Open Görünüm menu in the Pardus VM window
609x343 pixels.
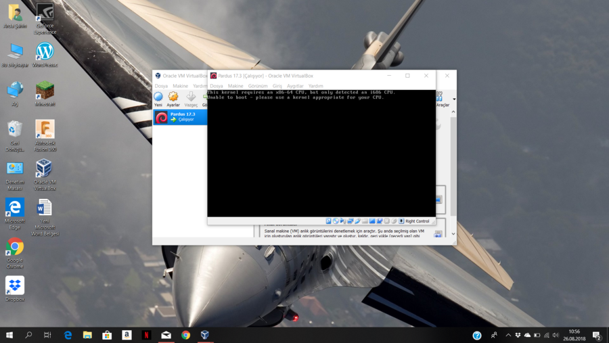(258, 86)
